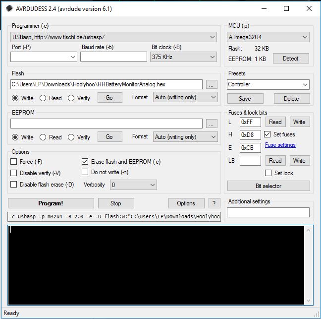Click Detect MCU button
This screenshot has height=319, width=321.
point(291,59)
